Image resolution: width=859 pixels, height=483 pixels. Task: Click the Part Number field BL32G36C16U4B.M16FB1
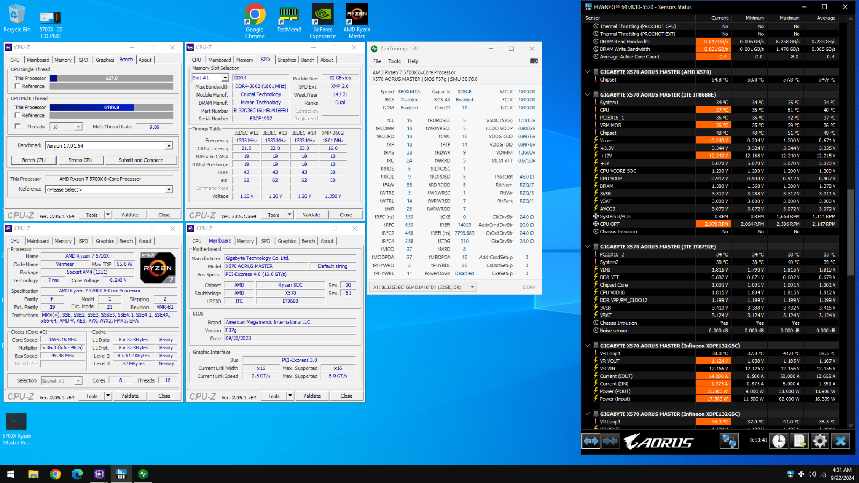(x=261, y=111)
